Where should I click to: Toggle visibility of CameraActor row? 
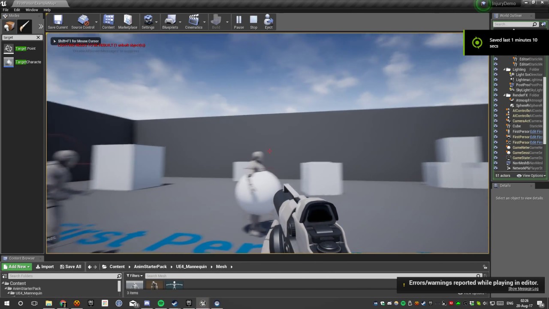pos(496,121)
